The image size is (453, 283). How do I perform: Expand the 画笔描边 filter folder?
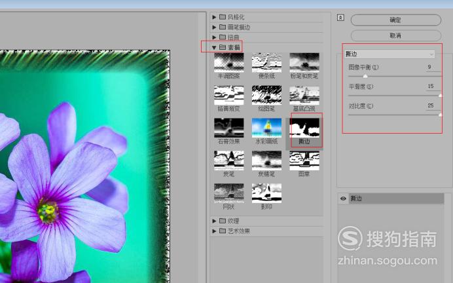pyautogui.click(x=214, y=27)
